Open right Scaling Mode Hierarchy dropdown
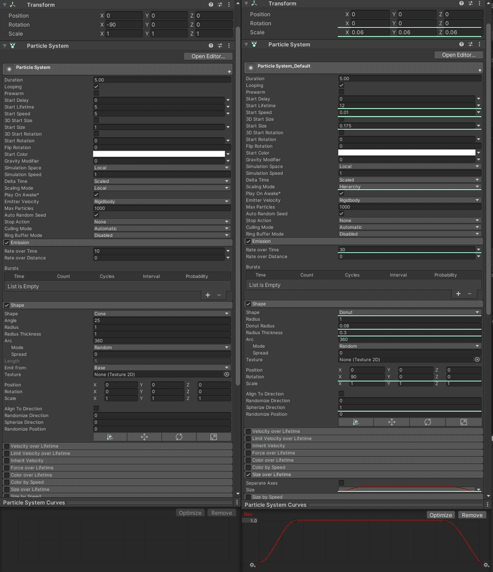Image resolution: width=493 pixels, height=572 pixels. coord(410,187)
